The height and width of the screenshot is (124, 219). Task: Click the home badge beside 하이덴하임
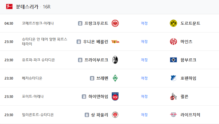click(84, 96)
